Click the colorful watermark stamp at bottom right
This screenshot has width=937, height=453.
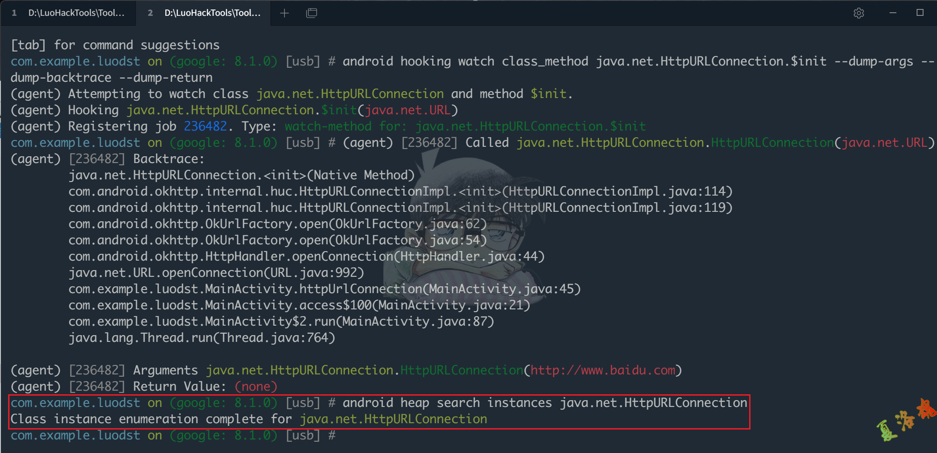click(905, 420)
